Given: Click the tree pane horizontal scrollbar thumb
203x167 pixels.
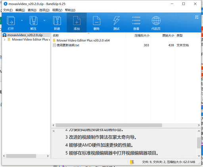Looking at the screenshot, I should 21,156.
